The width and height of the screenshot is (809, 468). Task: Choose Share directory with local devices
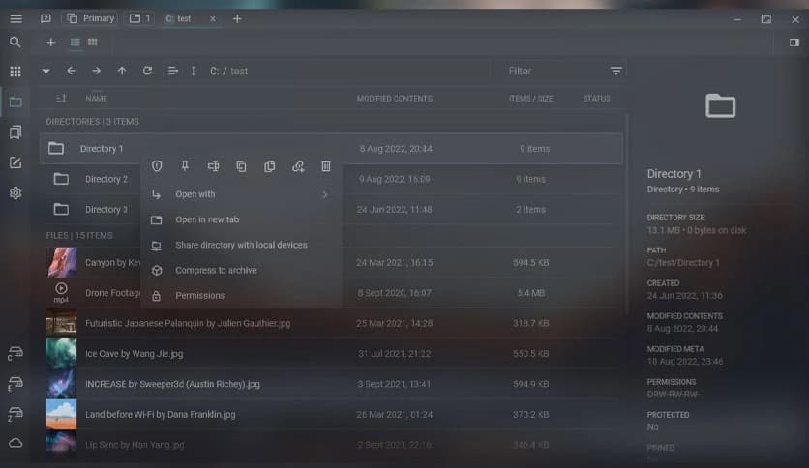(241, 246)
